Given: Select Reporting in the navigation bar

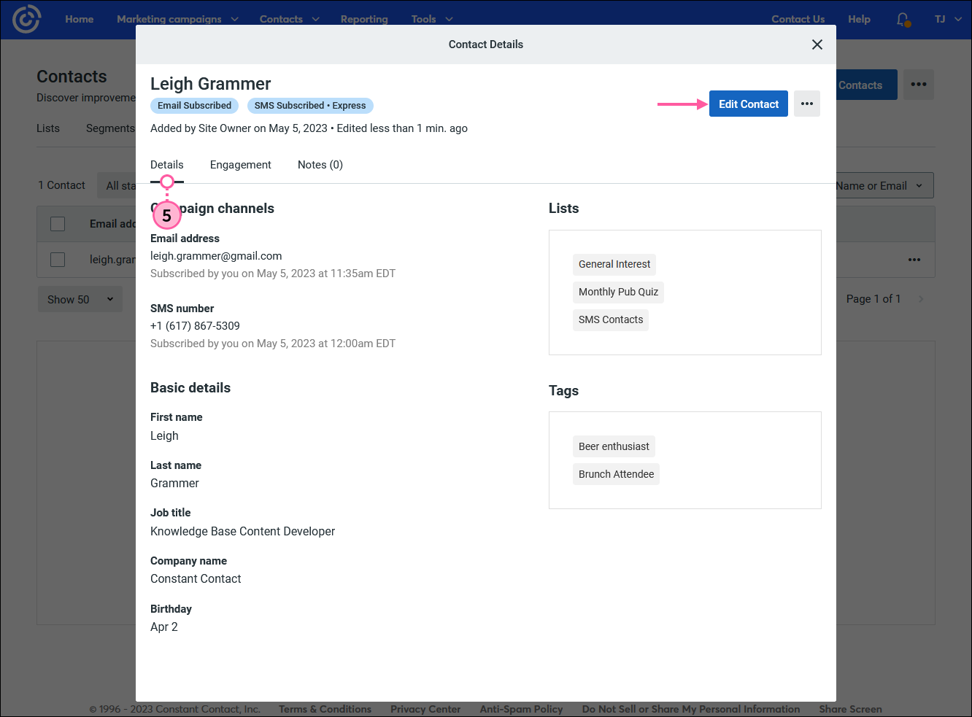Looking at the screenshot, I should pos(364,19).
